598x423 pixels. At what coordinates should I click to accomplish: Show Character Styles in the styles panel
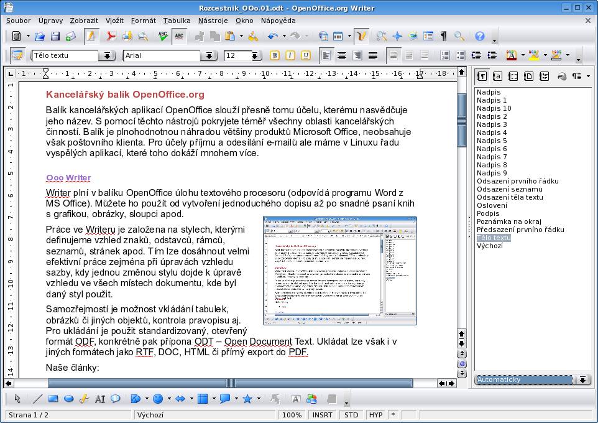(497, 77)
